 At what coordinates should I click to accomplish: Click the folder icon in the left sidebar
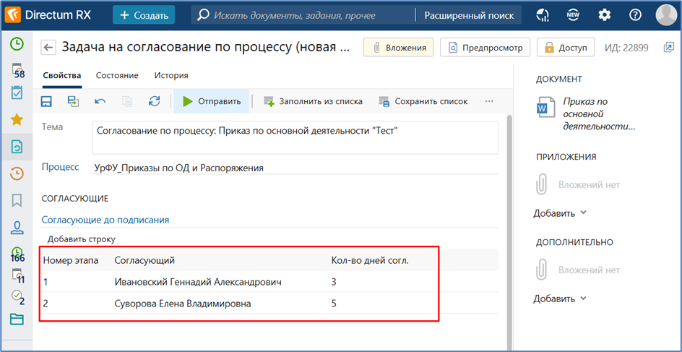coord(16,319)
